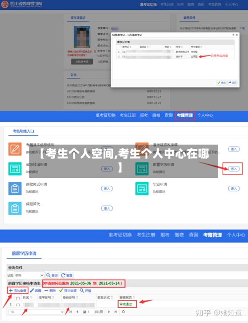Open 缴费 in the bar above 前置学历申请

(x=179, y=235)
